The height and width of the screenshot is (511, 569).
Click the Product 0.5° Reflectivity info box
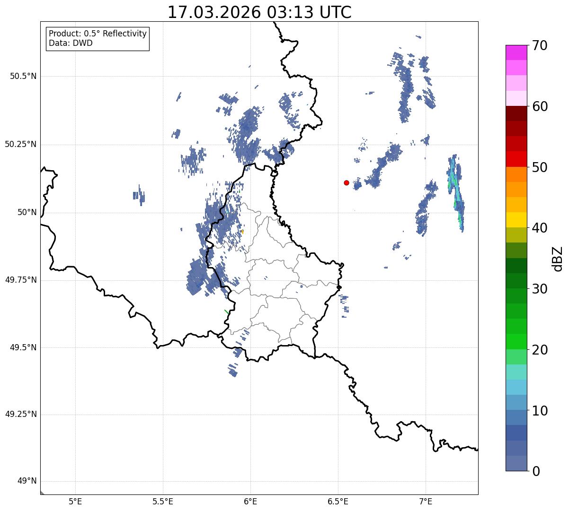point(98,39)
